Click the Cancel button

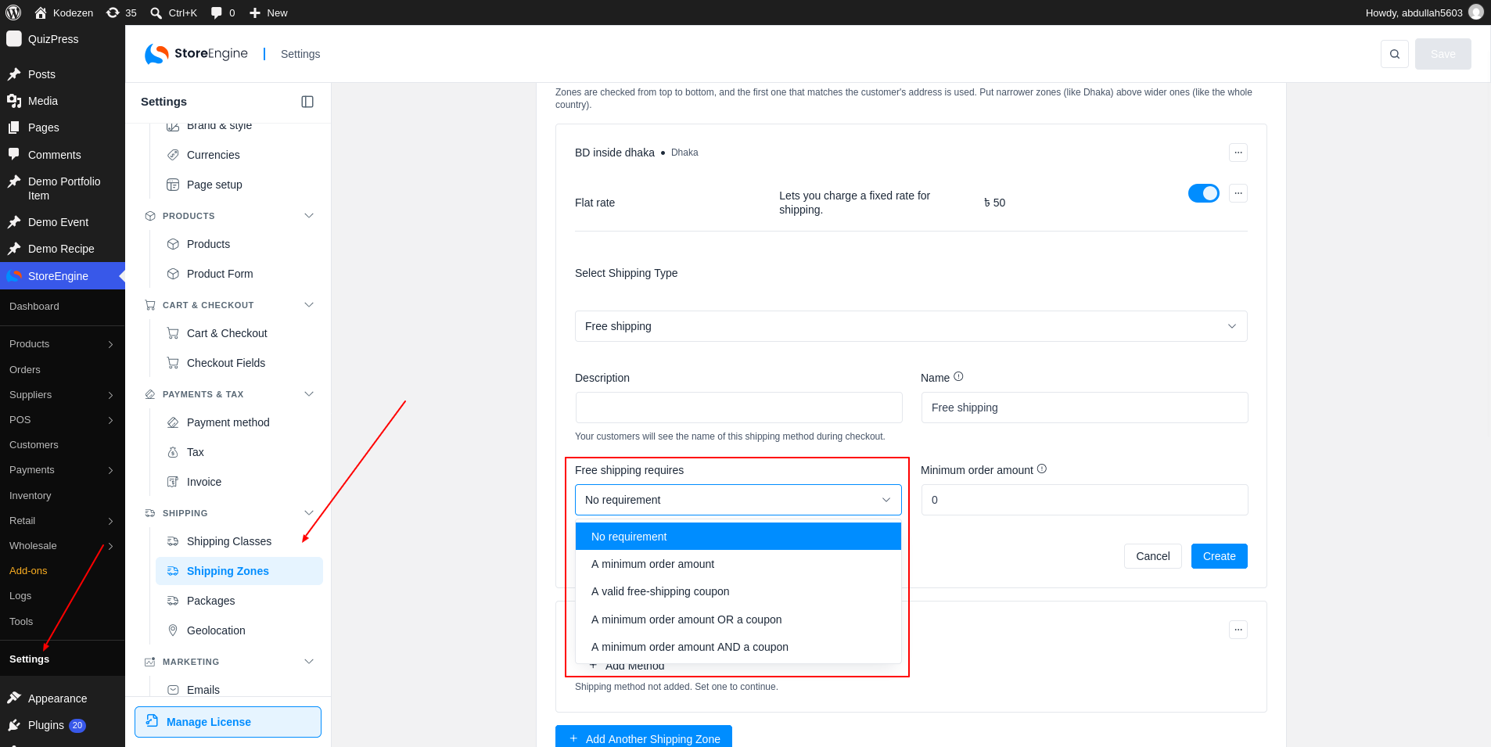1153,556
